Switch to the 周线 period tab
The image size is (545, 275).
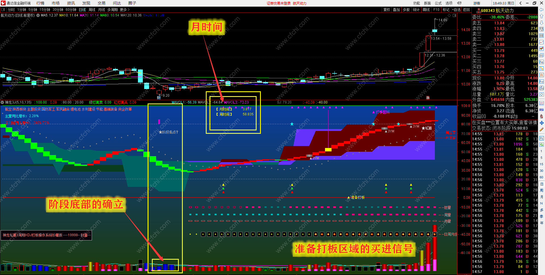pyautogui.click(x=92, y=10)
